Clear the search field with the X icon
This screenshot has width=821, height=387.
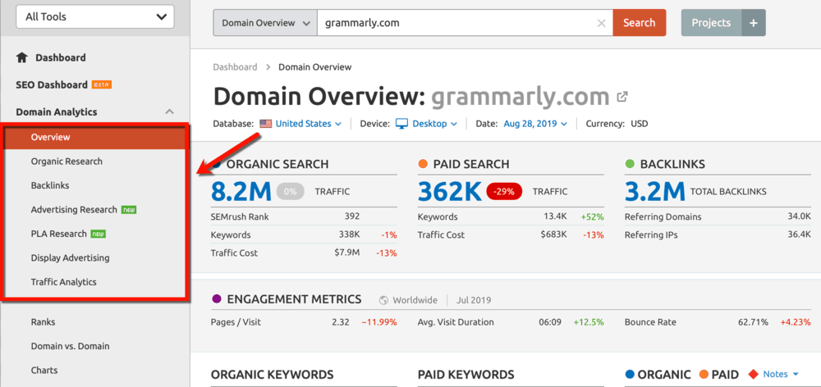click(601, 23)
